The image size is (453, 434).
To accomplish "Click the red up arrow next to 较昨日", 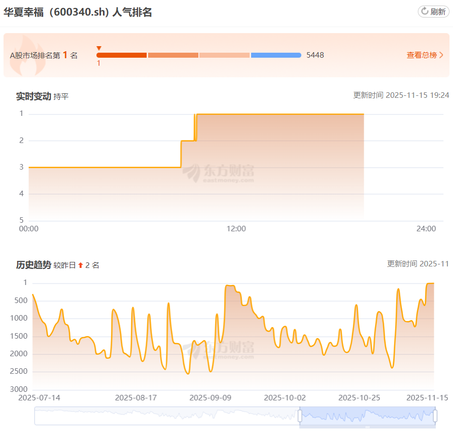I will click(80, 265).
